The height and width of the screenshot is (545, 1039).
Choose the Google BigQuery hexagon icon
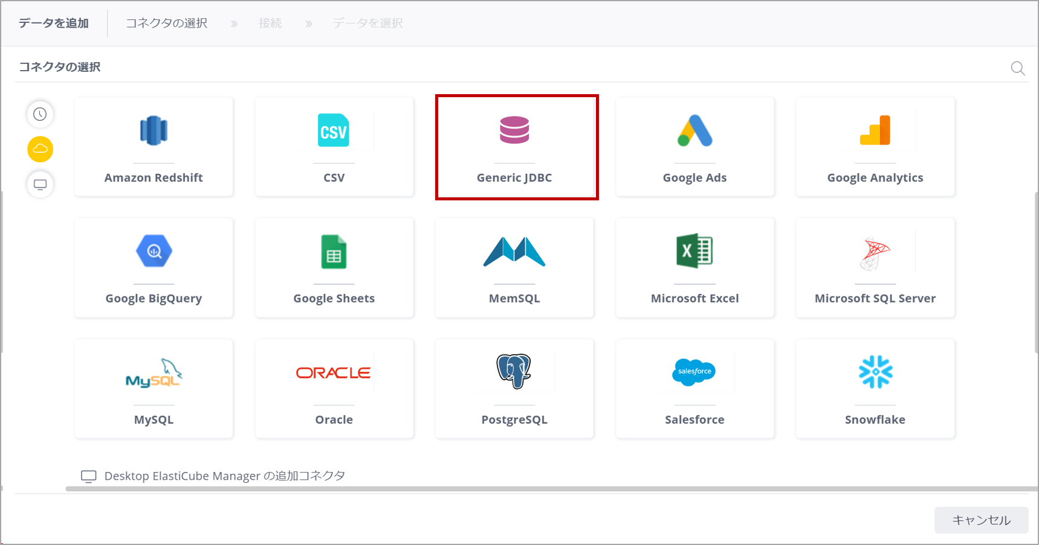click(154, 251)
